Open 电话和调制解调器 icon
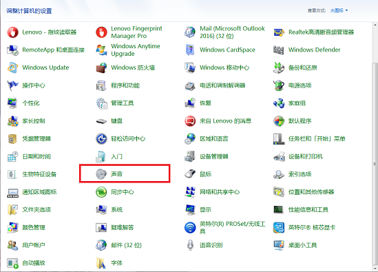Image resolution: width=378 pixels, height=272 pixels. click(x=190, y=85)
